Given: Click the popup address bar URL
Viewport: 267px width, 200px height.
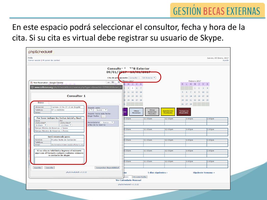Looking at the screenshot, I should (x=78, y=87).
